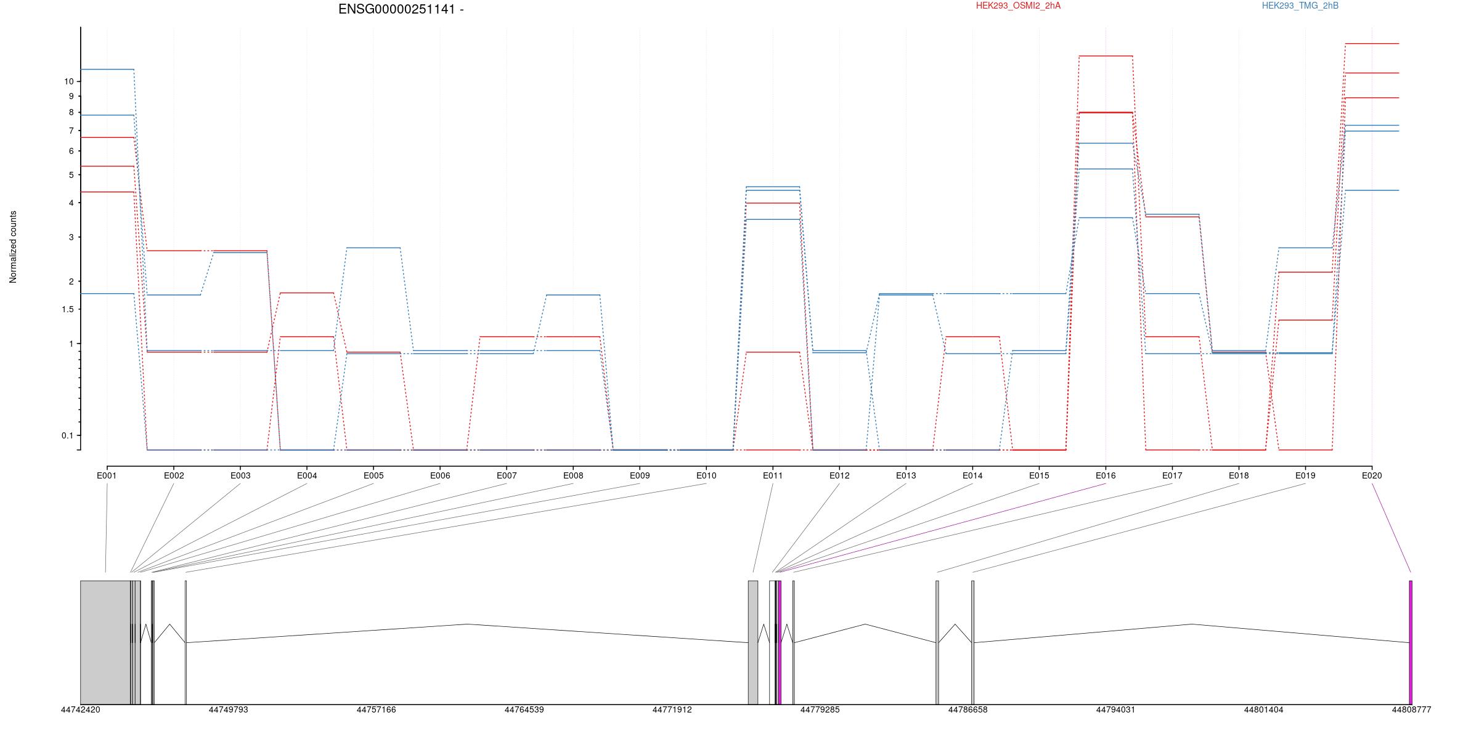Click exon label E013

(x=906, y=475)
